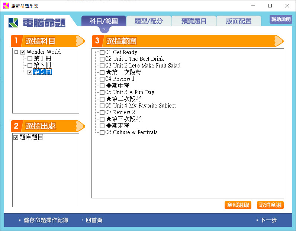Viewport: 296px width, 231px height.
Task: Enable 05 Unit 3 A Fun Day
Action: [102, 92]
